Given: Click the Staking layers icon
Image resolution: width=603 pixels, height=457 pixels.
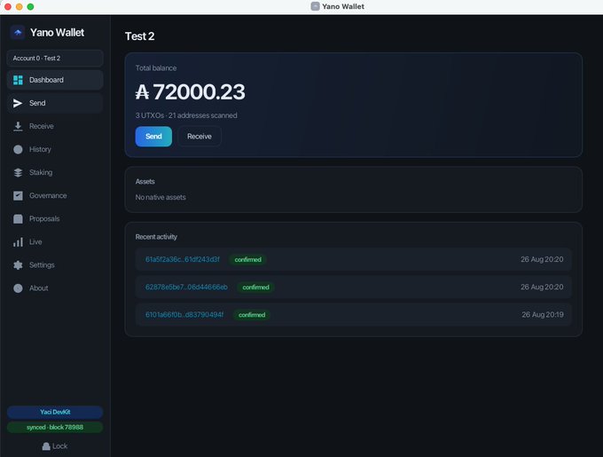Looking at the screenshot, I should point(18,172).
